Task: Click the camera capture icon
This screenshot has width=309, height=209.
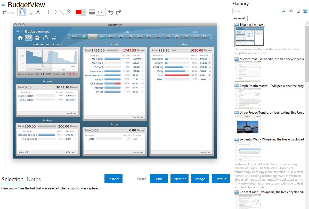Action: pyautogui.click(x=291, y=11)
